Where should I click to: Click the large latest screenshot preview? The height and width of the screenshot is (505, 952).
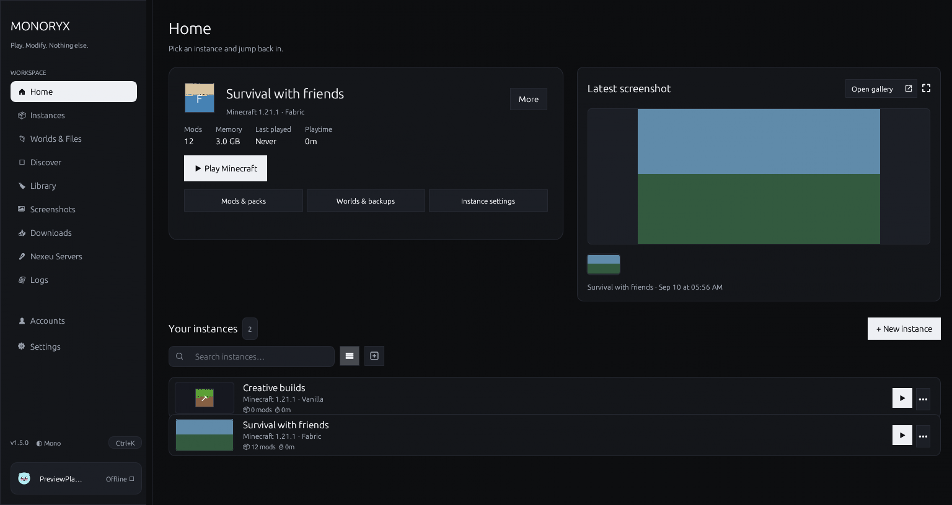(759, 176)
